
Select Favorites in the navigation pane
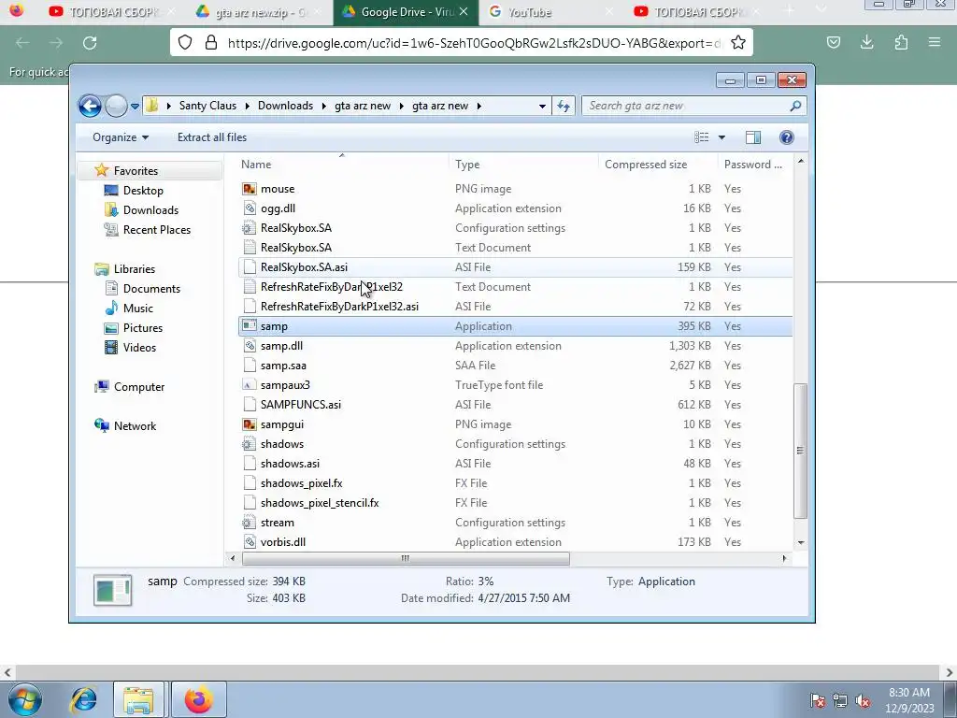(x=136, y=171)
